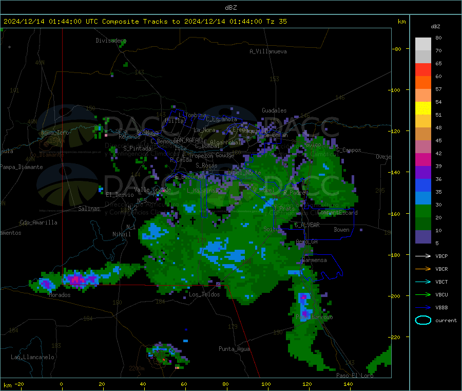Image resolution: width=462 pixels, height=391 pixels.
Task: Click the 'S_Pintada' place label
Action: pos(137,148)
